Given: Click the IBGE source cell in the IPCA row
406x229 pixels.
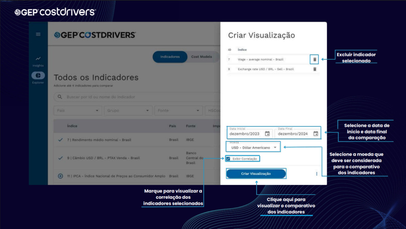Looking at the screenshot, I should point(190,176).
